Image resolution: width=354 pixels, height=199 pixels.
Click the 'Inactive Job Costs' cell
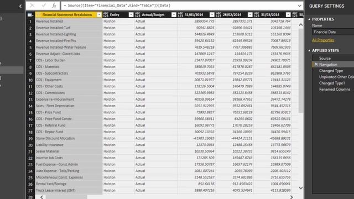coord(69,158)
